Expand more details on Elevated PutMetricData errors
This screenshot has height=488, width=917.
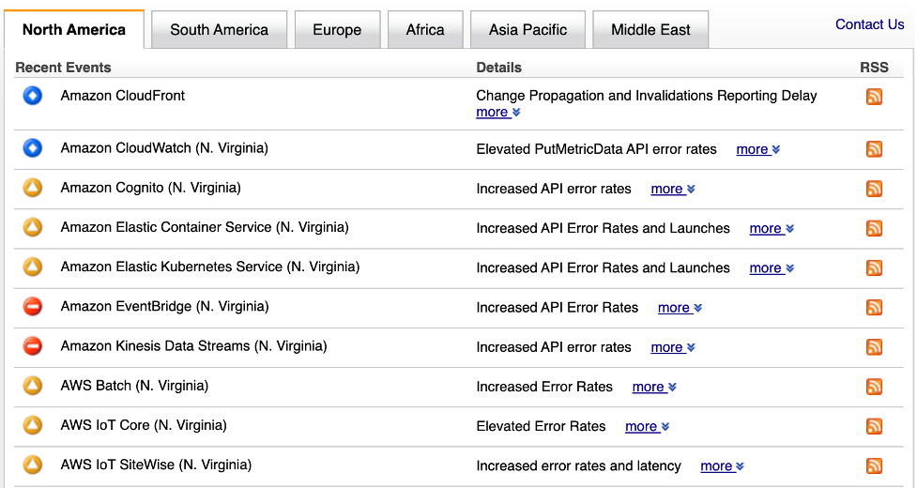tap(757, 149)
